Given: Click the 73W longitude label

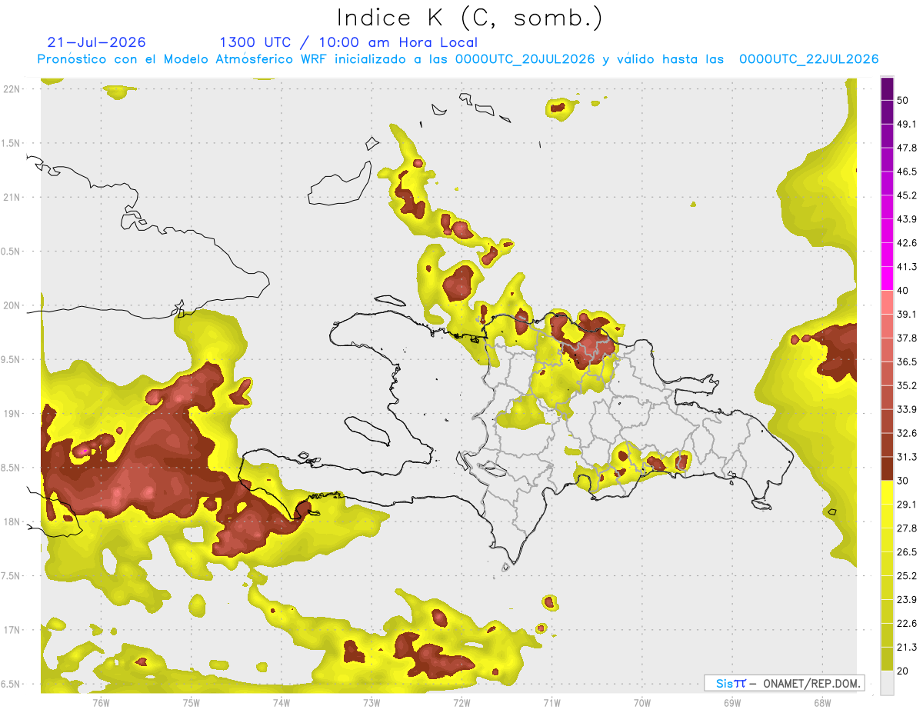Looking at the screenshot, I should click(x=372, y=703).
